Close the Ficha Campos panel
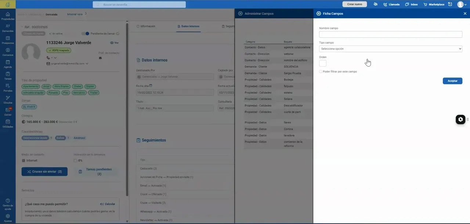Screen dimensions: 470x224 (465, 14)
